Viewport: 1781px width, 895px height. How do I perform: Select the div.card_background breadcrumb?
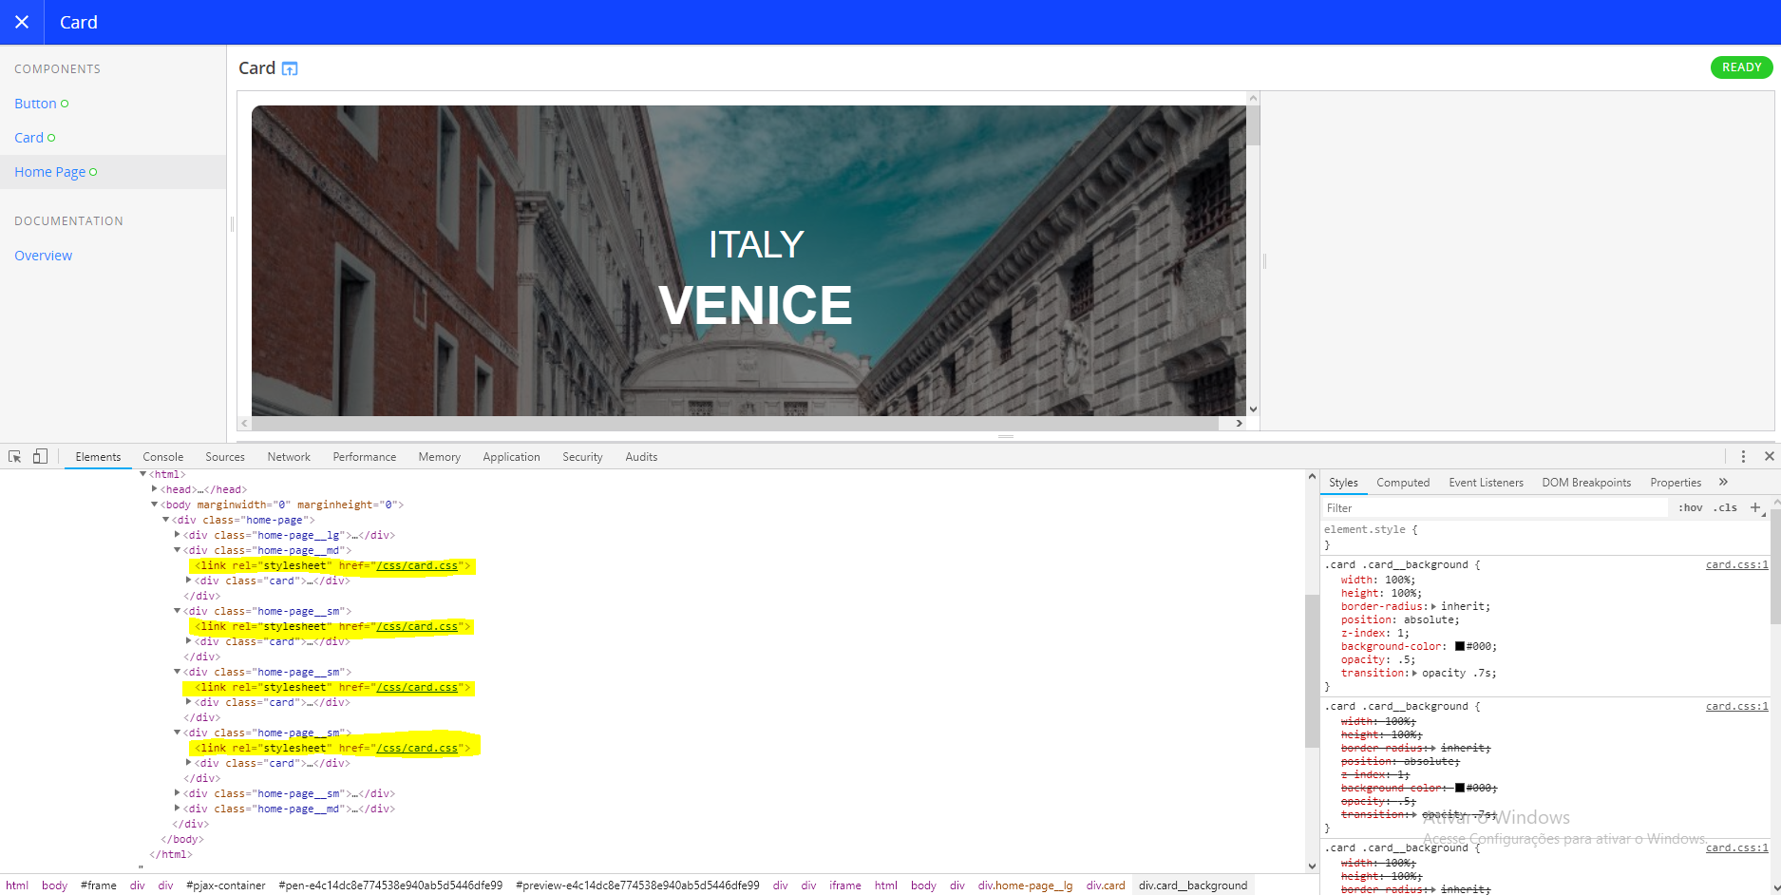[1193, 885]
